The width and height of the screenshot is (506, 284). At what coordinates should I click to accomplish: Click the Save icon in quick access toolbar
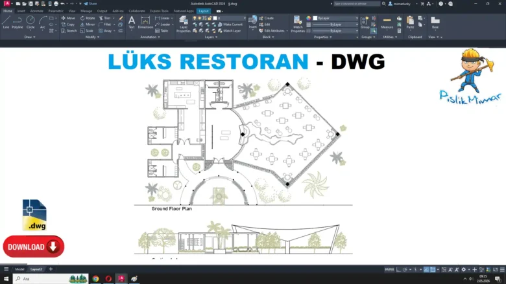pyautogui.click(x=30, y=4)
